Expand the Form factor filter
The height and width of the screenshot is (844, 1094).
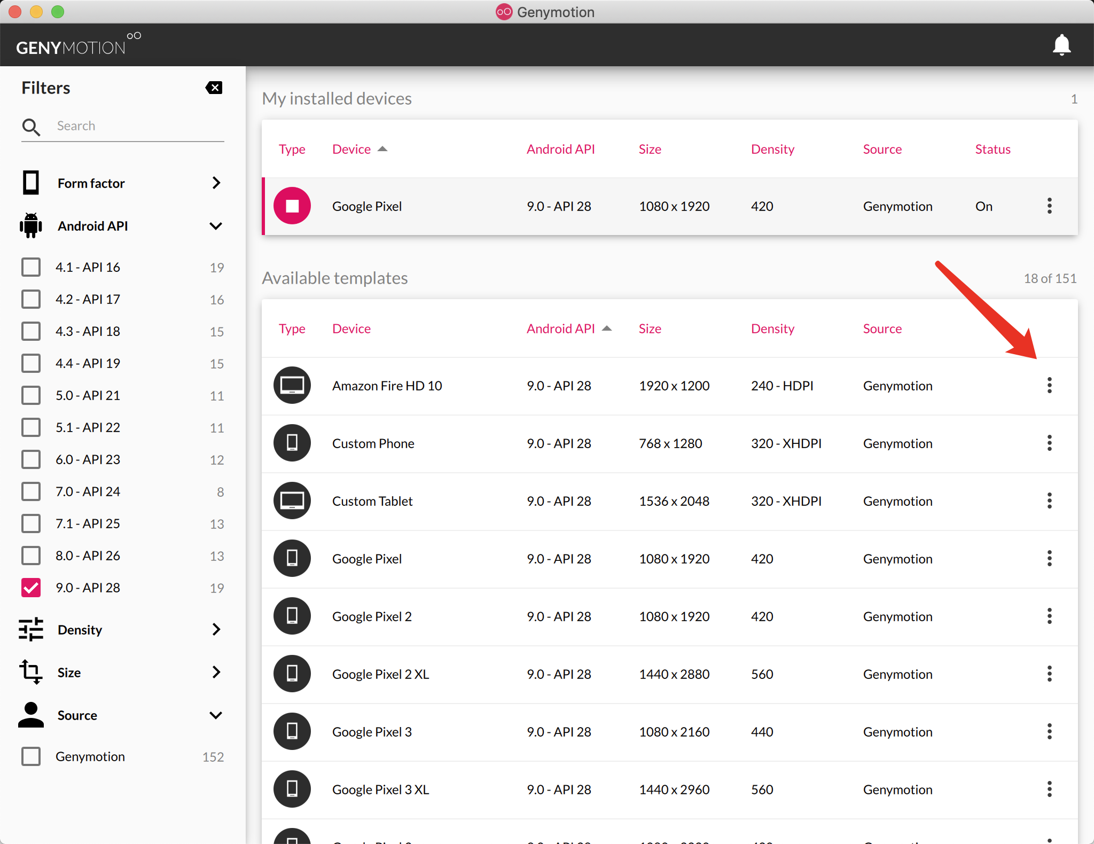click(x=216, y=183)
